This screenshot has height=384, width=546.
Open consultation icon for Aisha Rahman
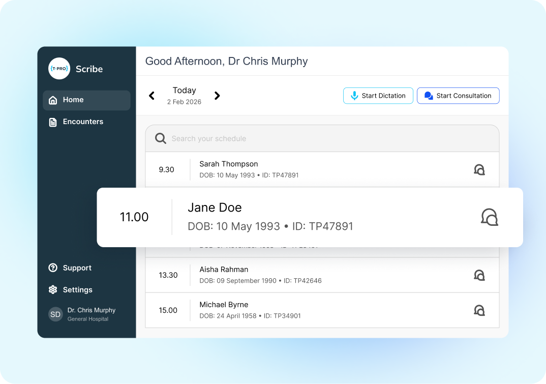[479, 275]
